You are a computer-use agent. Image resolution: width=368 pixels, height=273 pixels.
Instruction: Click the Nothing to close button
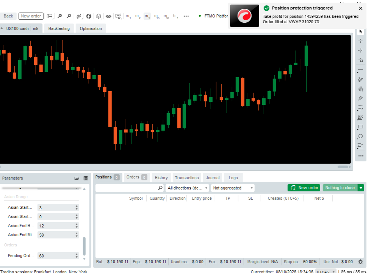pyautogui.click(x=340, y=188)
